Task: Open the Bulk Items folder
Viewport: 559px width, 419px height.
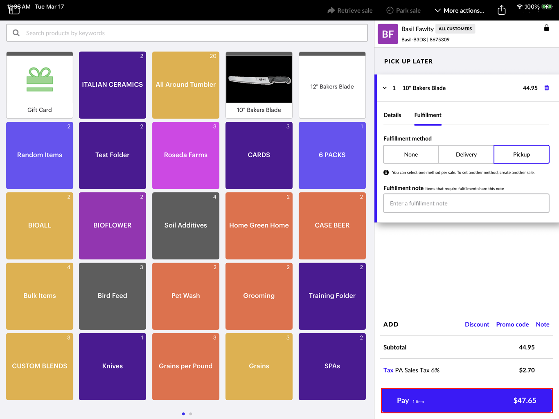Action: tap(40, 296)
